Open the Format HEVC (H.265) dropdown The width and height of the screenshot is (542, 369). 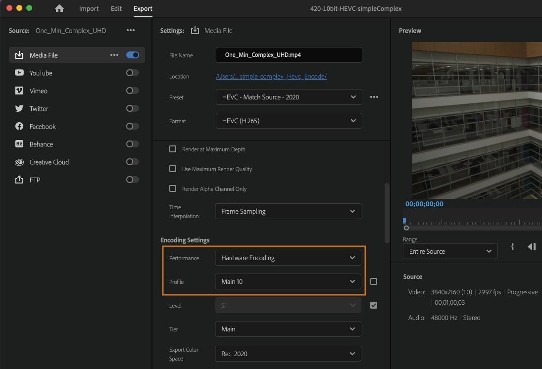(289, 121)
